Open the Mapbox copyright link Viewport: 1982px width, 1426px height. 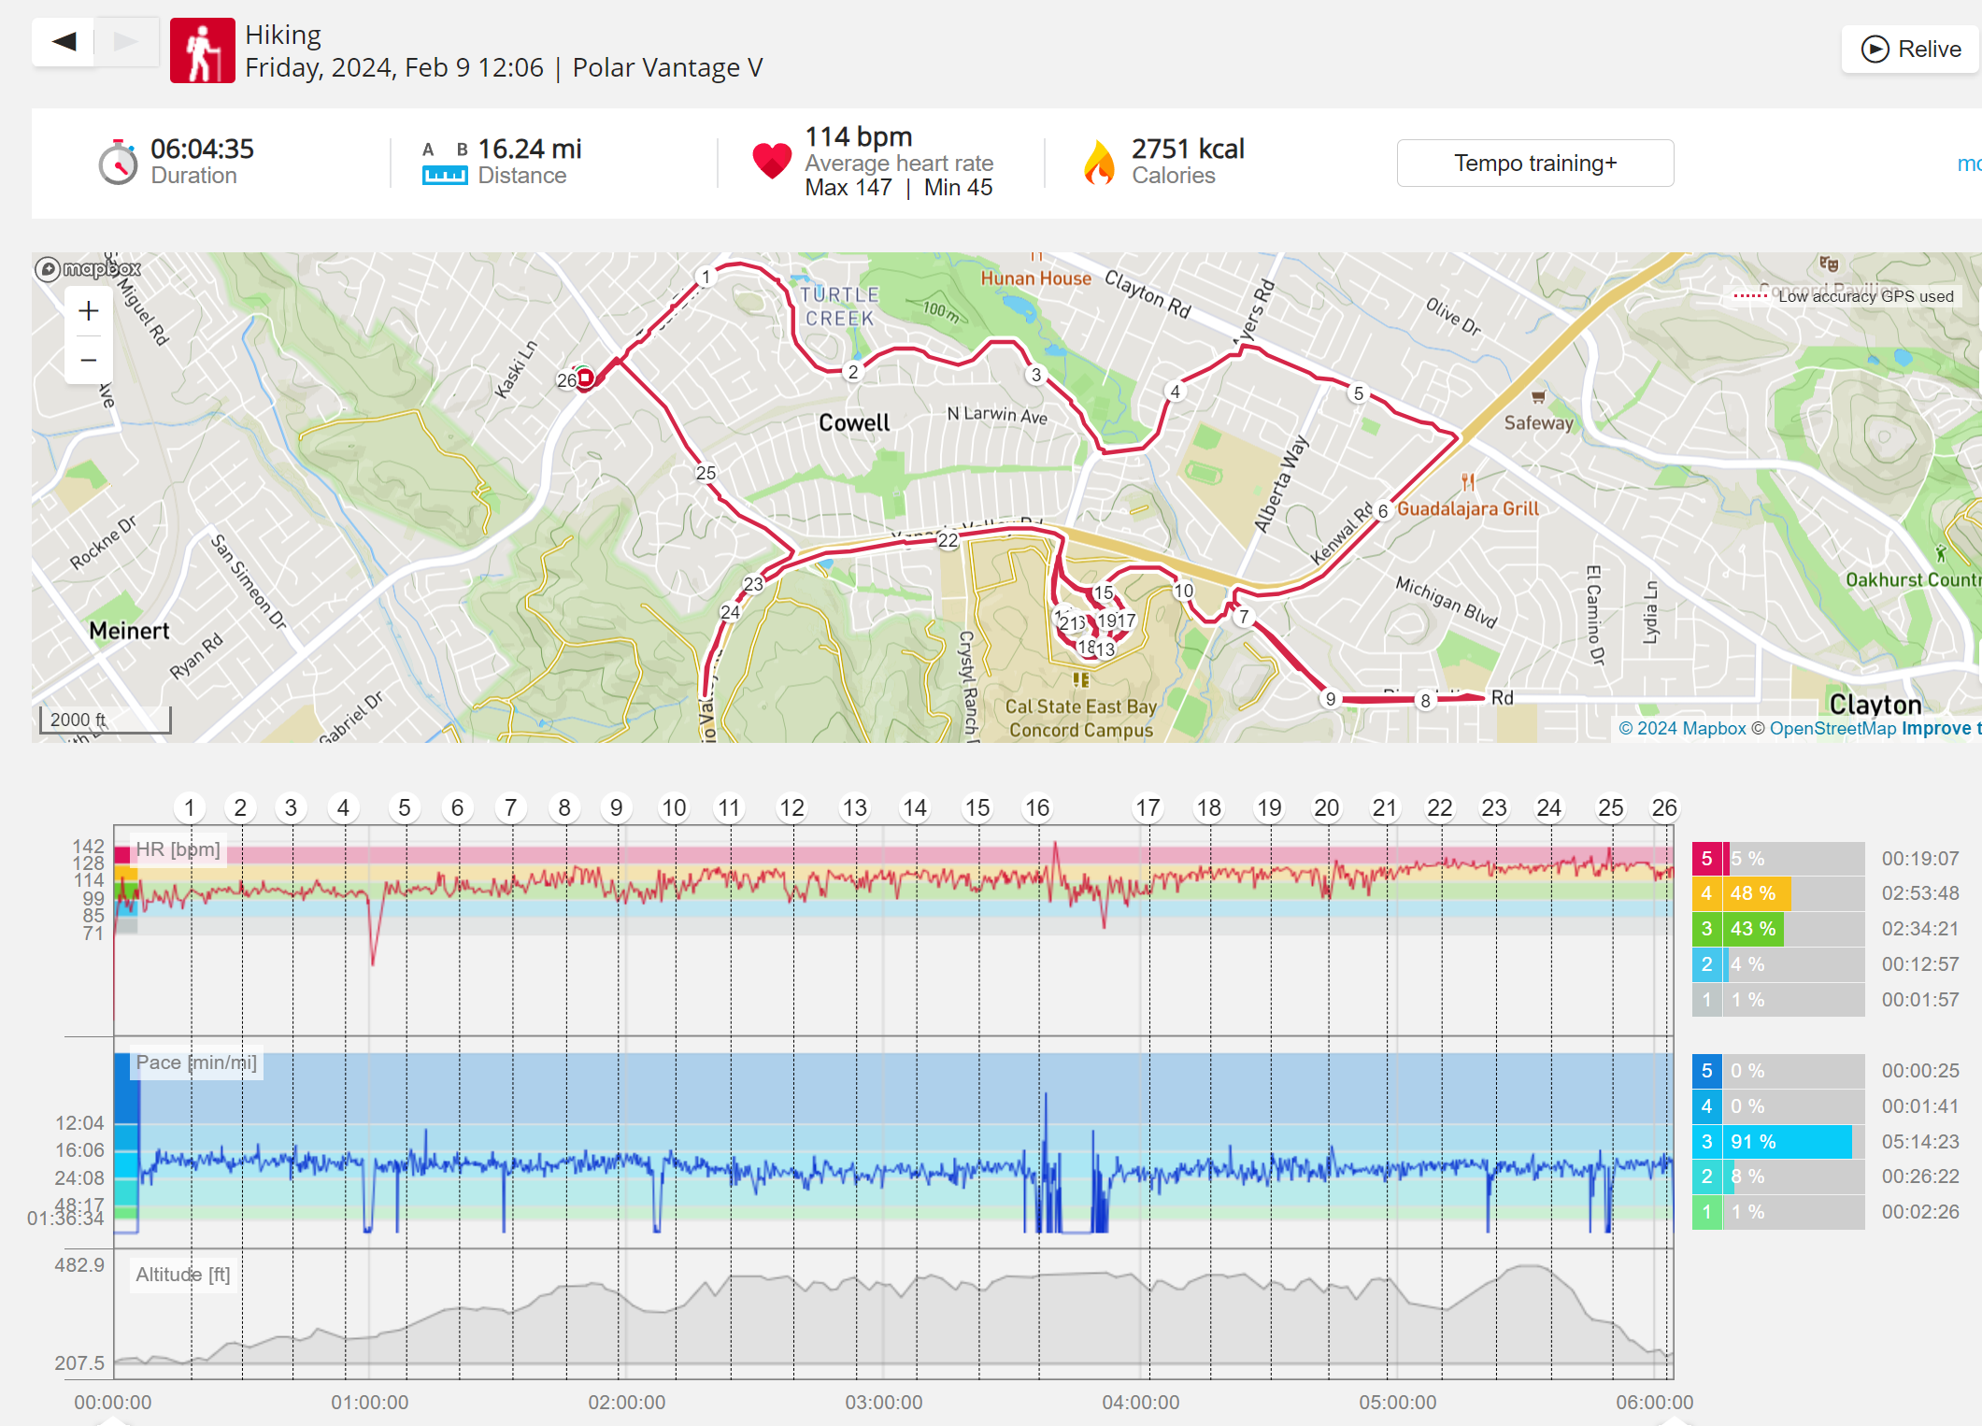pos(1682,728)
